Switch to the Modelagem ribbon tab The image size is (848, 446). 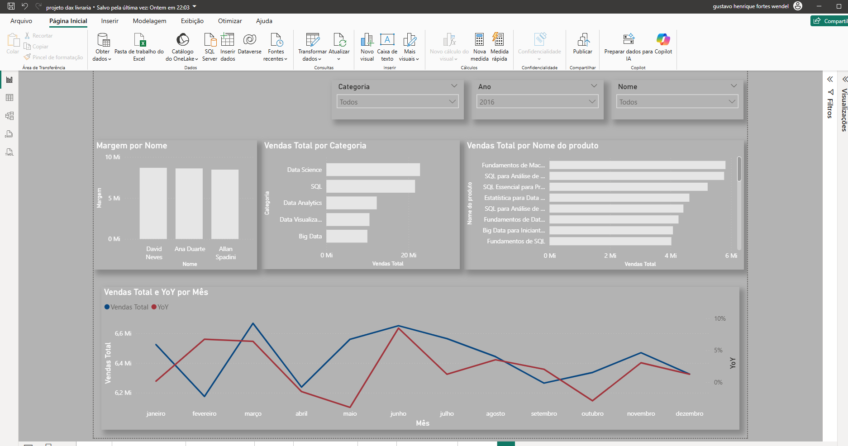tap(150, 21)
